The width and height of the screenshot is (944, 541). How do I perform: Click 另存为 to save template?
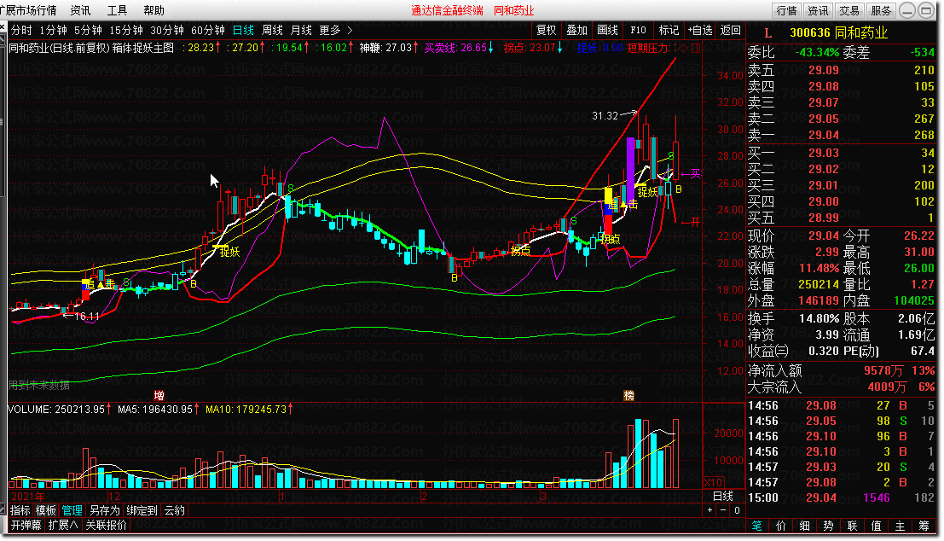(x=105, y=510)
